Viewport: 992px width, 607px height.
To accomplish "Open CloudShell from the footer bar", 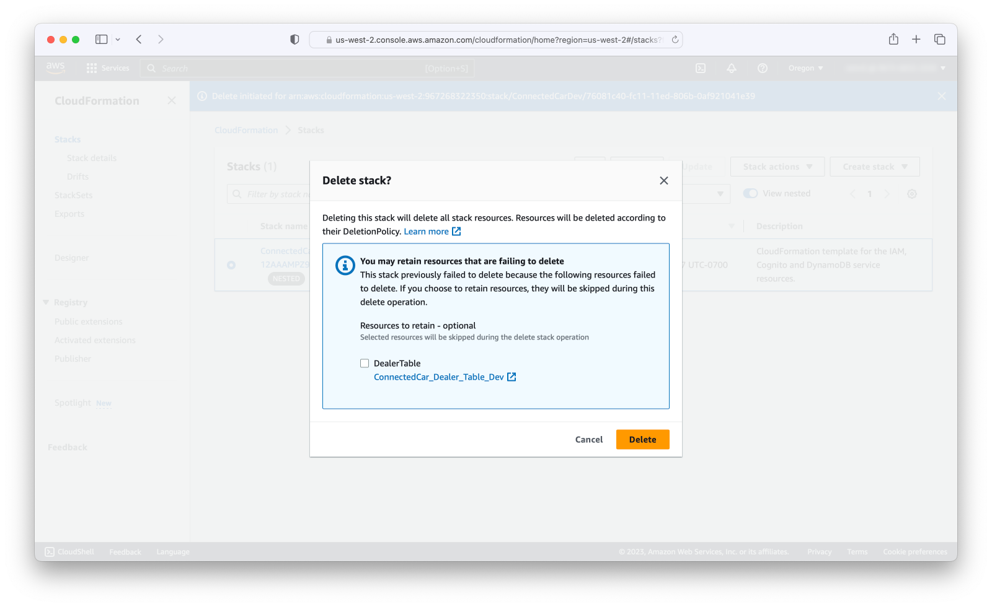I will (69, 552).
